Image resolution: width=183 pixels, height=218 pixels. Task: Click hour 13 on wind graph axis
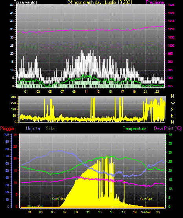(98, 92)
